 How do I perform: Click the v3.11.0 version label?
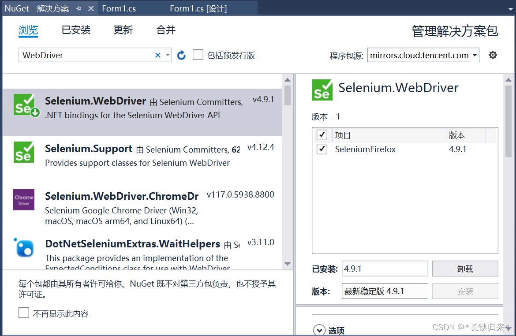pyautogui.click(x=261, y=242)
